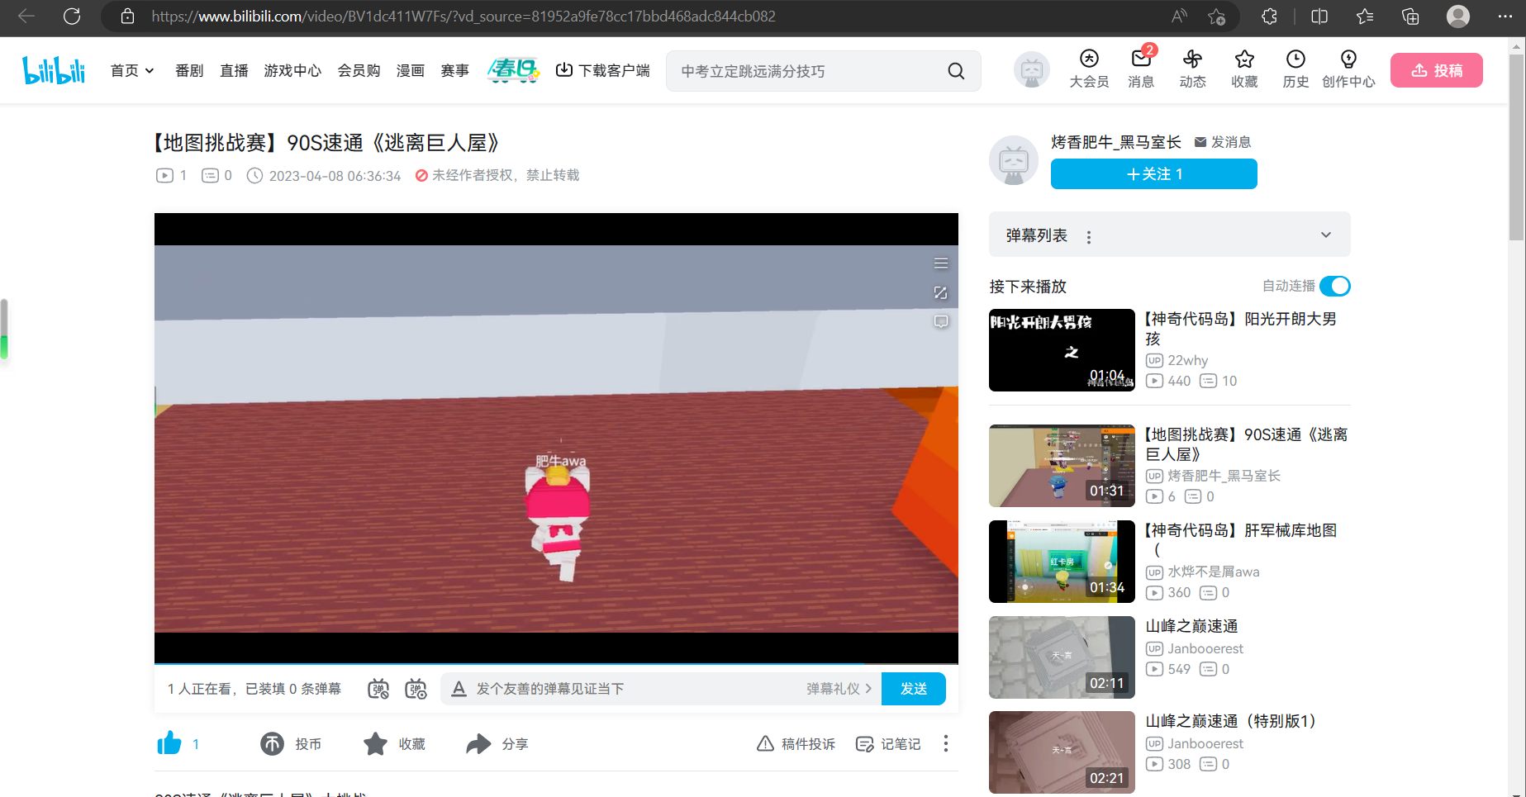Expand 弹幕礼仪 arrow link
Screen dimensions: 1526x797
[x=839, y=689]
